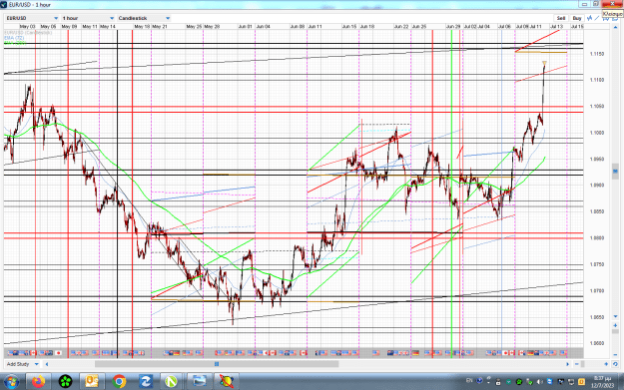Open the EUR/USD symbol dropdown
Image resolution: width=624 pixels, height=390 pixels.
click(x=32, y=18)
